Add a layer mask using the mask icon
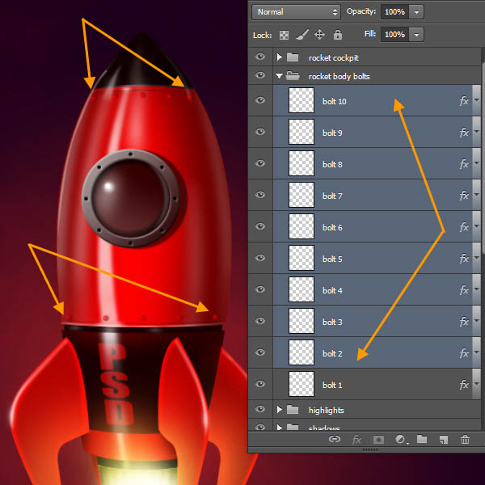 click(x=377, y=440)
